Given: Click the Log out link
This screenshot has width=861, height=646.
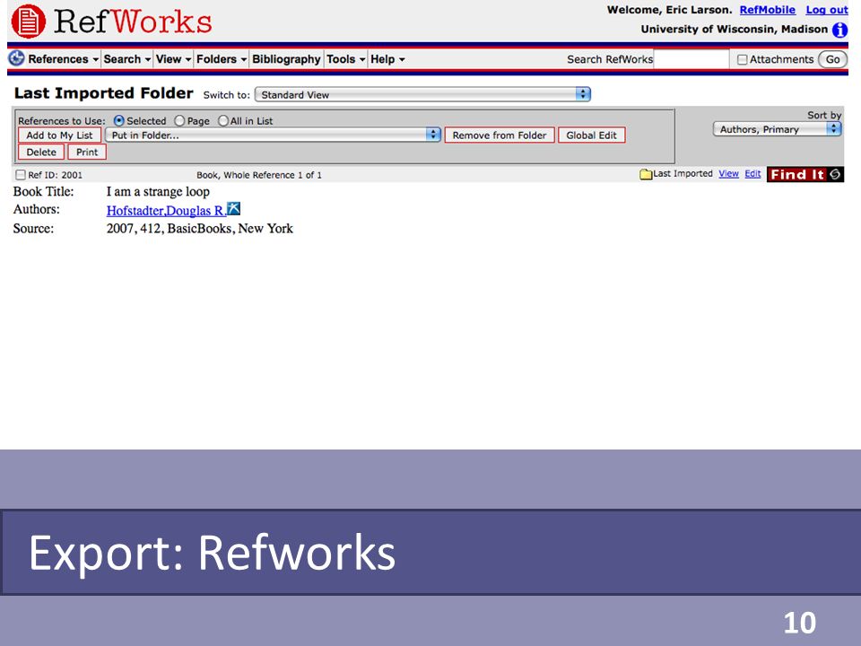Looking at the screenshot, I should (826, 10).
